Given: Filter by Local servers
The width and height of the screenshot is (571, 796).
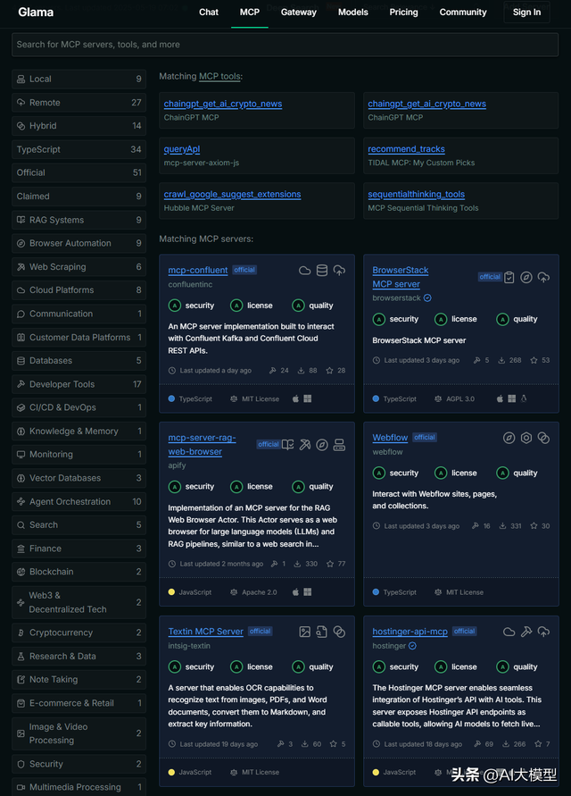Looking at the screenshot, I should 79,80.
